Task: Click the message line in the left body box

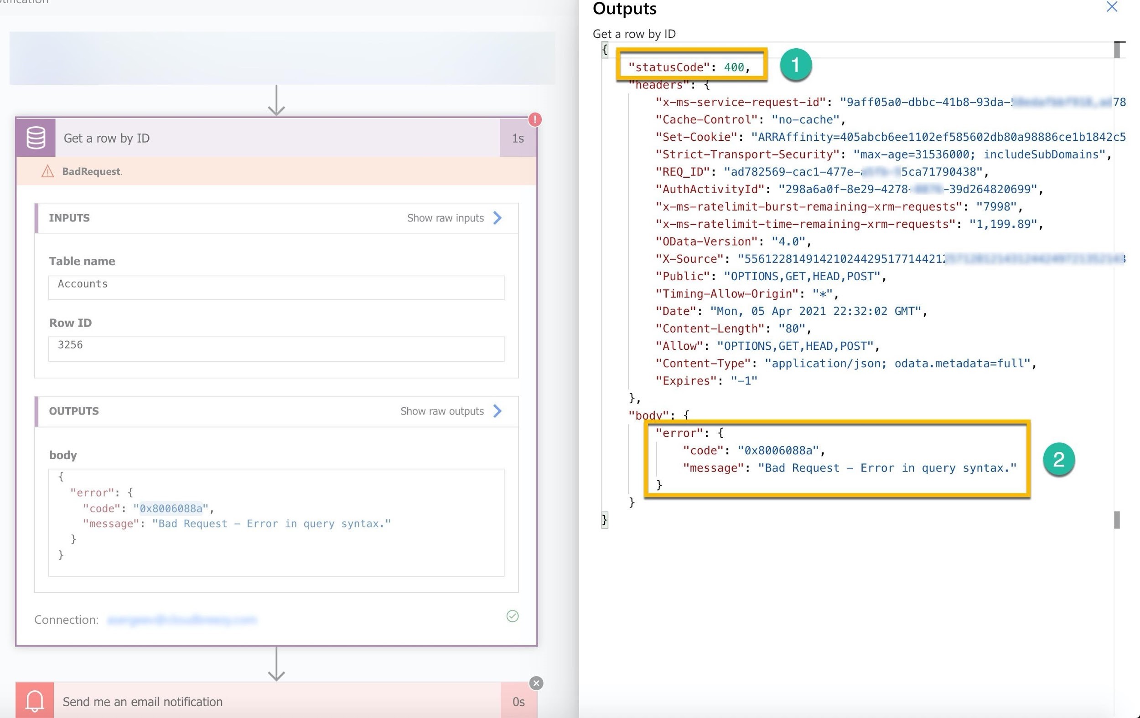Action: [x=237, y=523]
